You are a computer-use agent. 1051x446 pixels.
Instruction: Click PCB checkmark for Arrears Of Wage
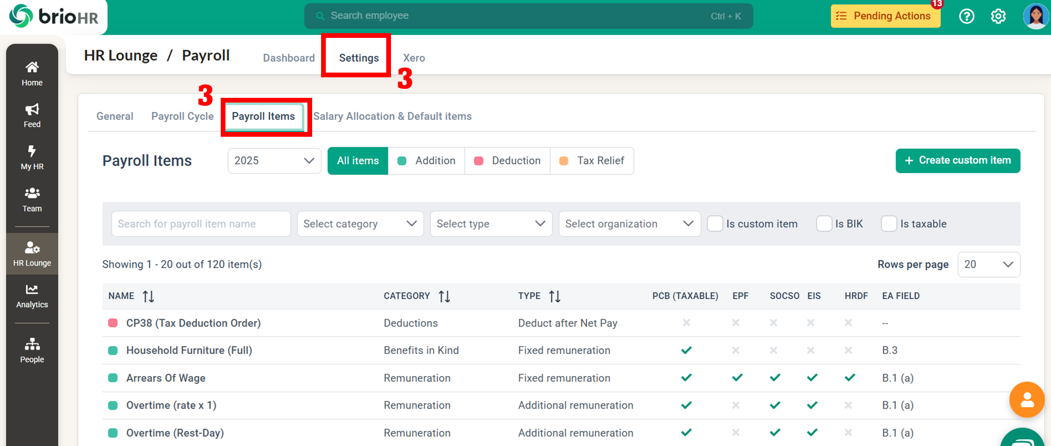[686, 378]
